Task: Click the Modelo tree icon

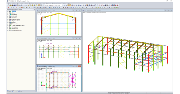Action: pos(11,11)
